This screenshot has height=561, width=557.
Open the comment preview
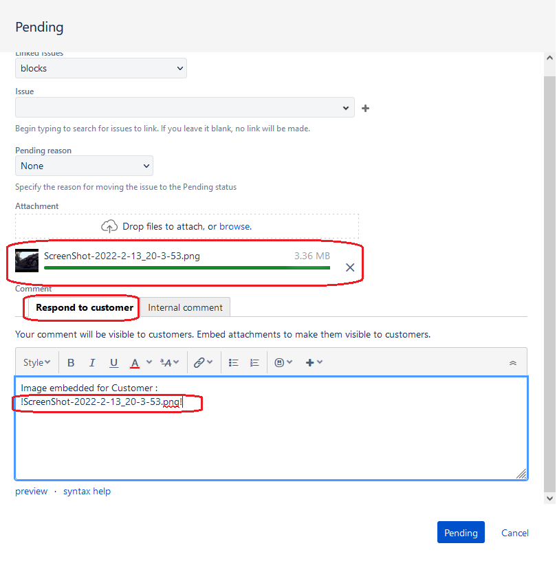click(31, 492)
